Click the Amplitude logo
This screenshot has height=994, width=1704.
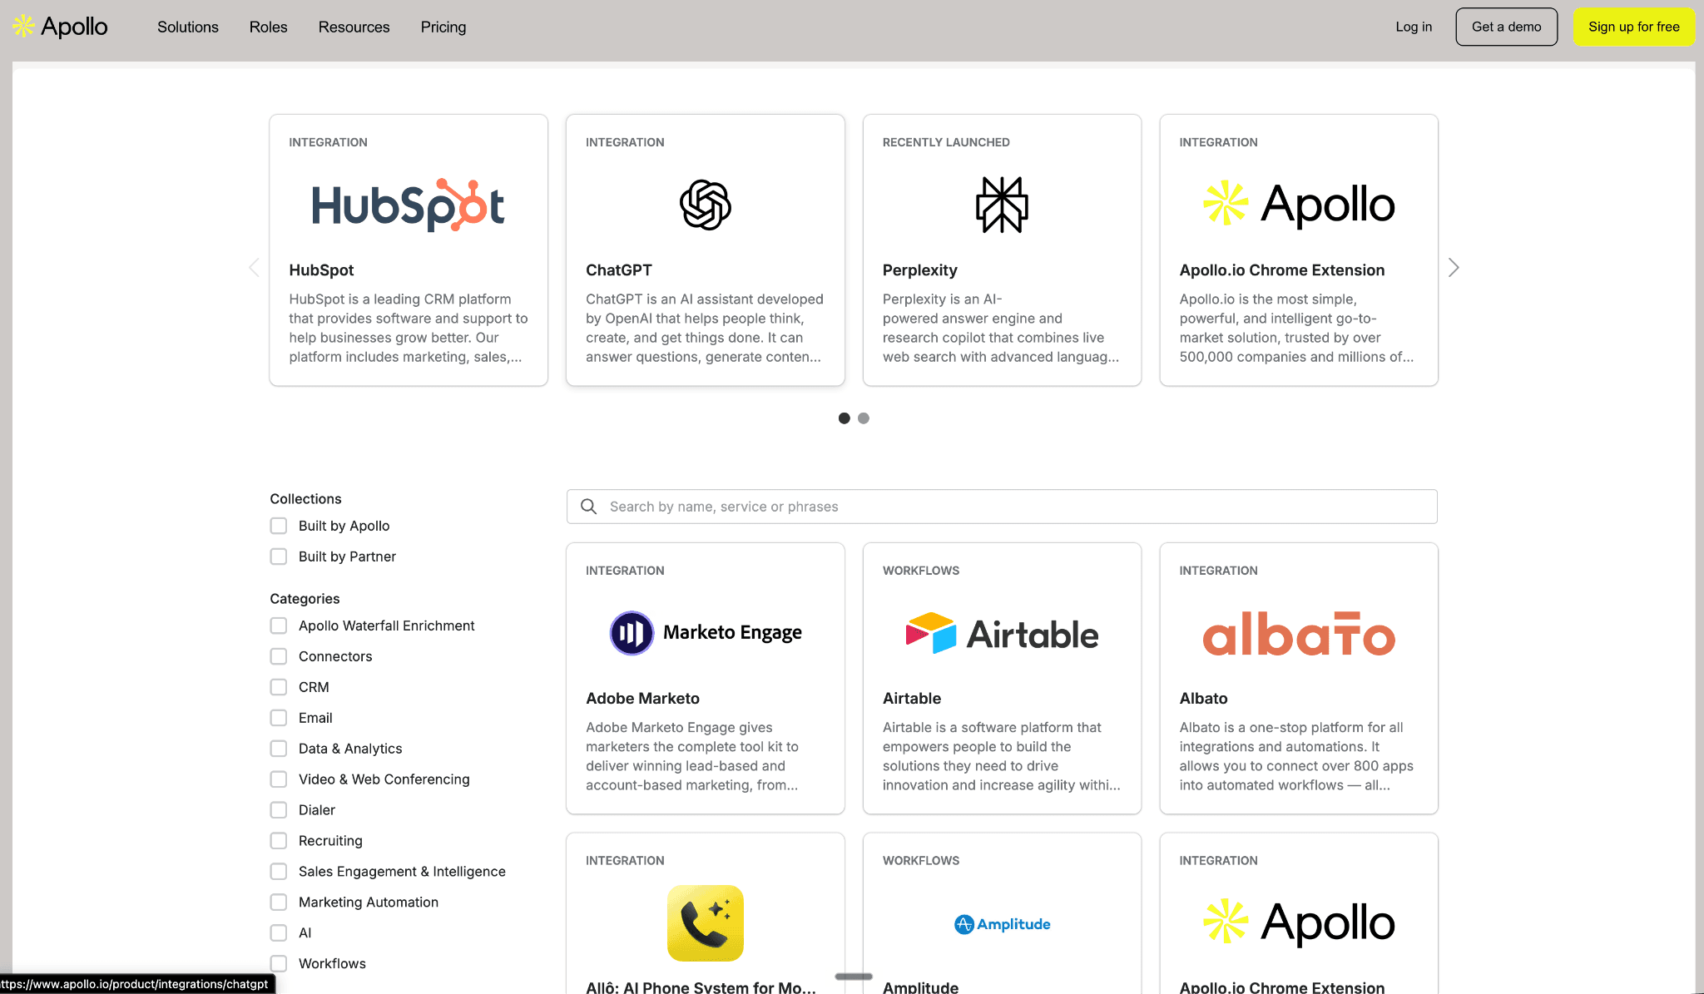pos(1002,924)
